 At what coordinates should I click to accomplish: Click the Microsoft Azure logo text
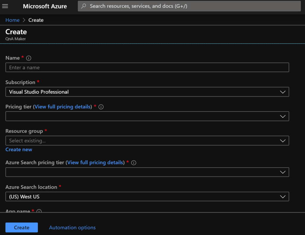pos(45,6)
